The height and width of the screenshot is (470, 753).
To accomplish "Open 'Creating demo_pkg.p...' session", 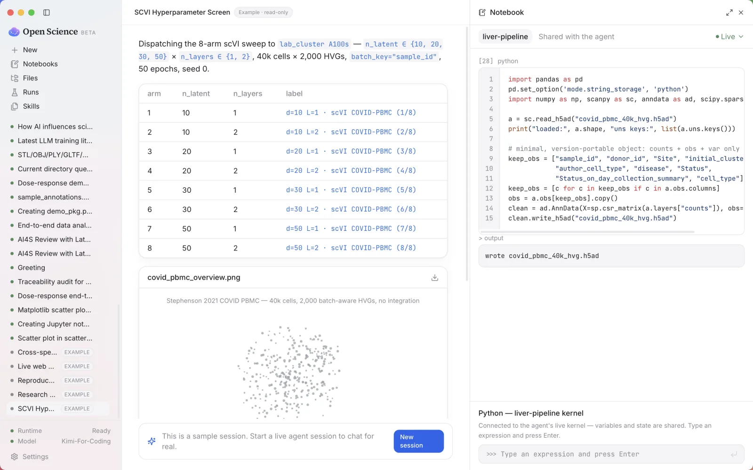I will point(55,211).
